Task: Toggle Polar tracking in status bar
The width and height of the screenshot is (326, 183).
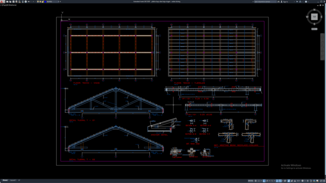Action: tap(267, 181)
